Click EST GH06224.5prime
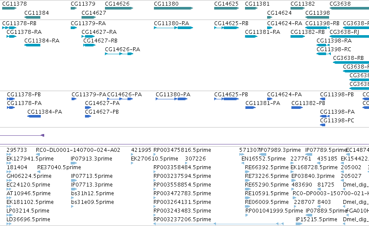369x226 pixels. tap(29, 176)
